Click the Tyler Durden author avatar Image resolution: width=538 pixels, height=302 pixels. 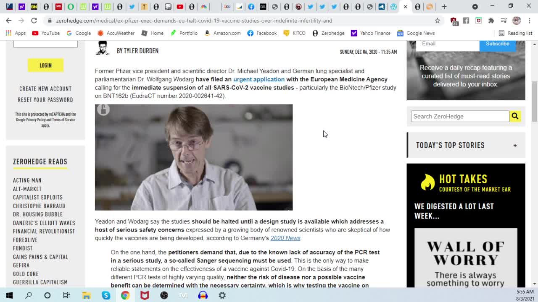102,47
